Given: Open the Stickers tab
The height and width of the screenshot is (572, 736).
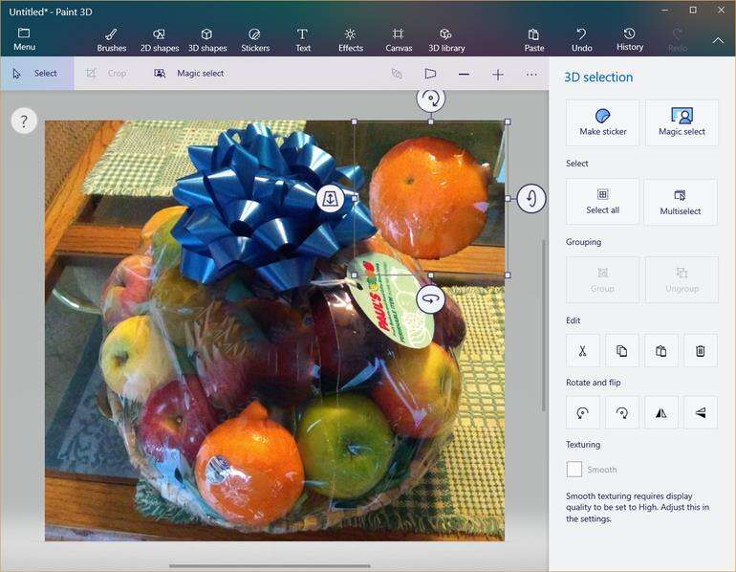Looking at the screenshot, I should [x=255, y=39].
